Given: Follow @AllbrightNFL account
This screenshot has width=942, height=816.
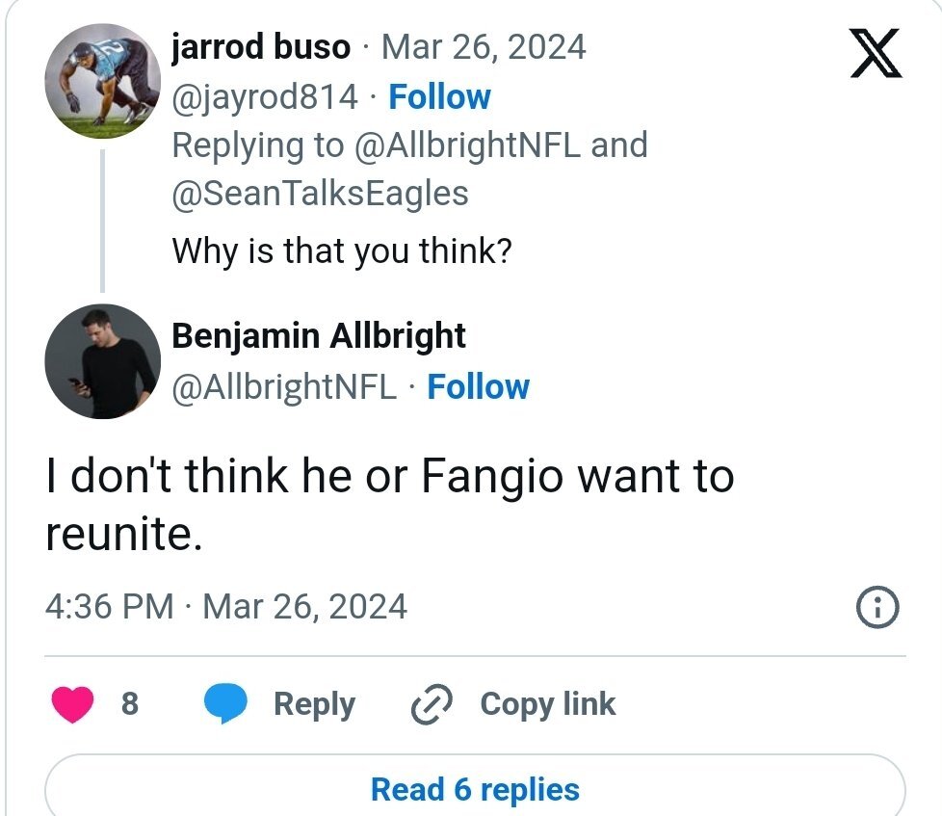Looking at the screenshot, I should click(x=478, y=386).
